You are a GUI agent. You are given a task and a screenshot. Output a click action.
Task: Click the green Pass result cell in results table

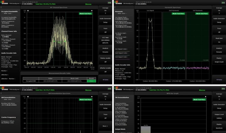[x=91, y=81]
